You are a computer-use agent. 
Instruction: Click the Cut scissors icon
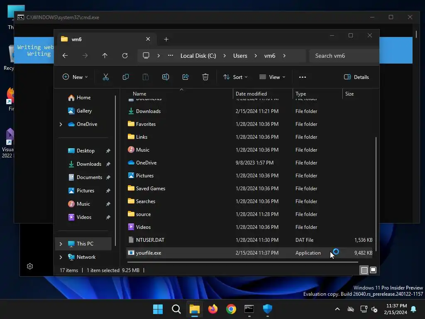click(x=106, y=77)
